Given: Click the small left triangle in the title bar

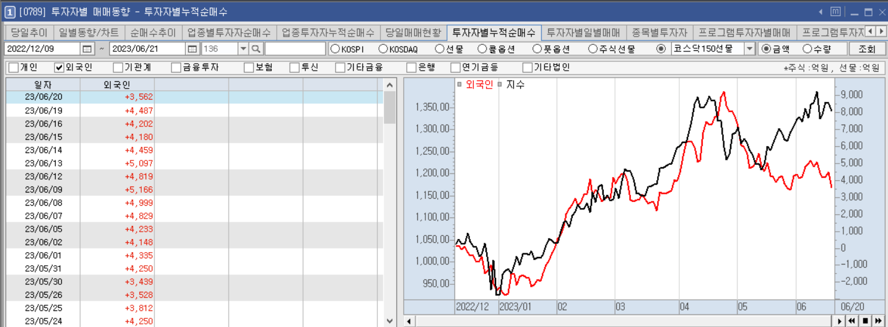Looking at the screenshot, I should tap(821, 12).
